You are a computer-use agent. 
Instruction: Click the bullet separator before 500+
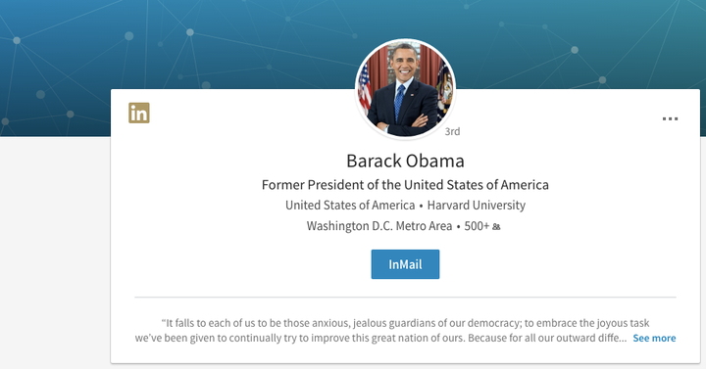pyautogui.click(x=458, y=226)
